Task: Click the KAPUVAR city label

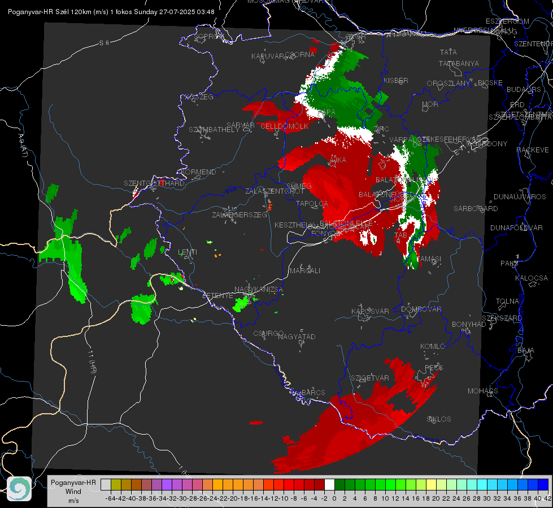Action: tap(268, 56)
